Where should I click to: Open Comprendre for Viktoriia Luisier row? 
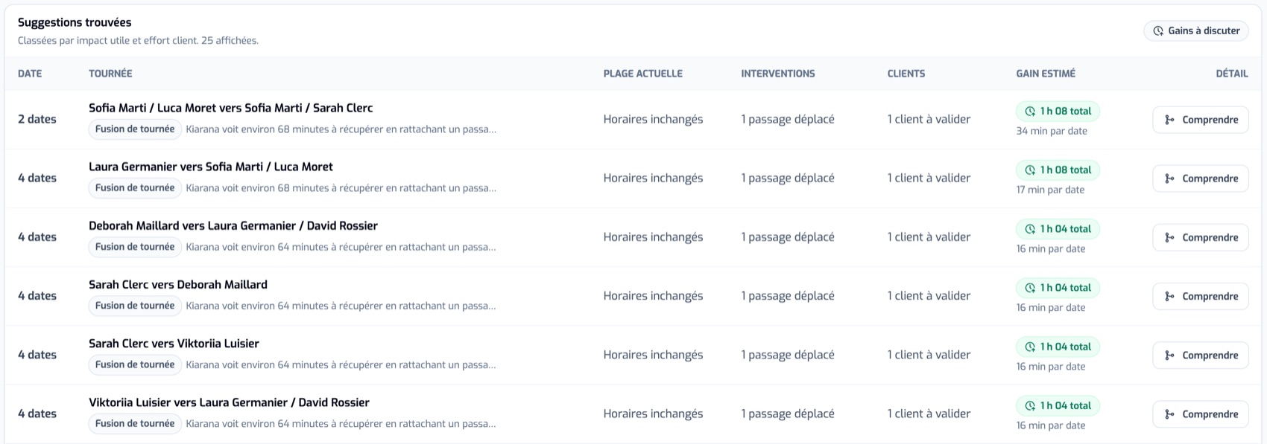[x=1201, y=414]
